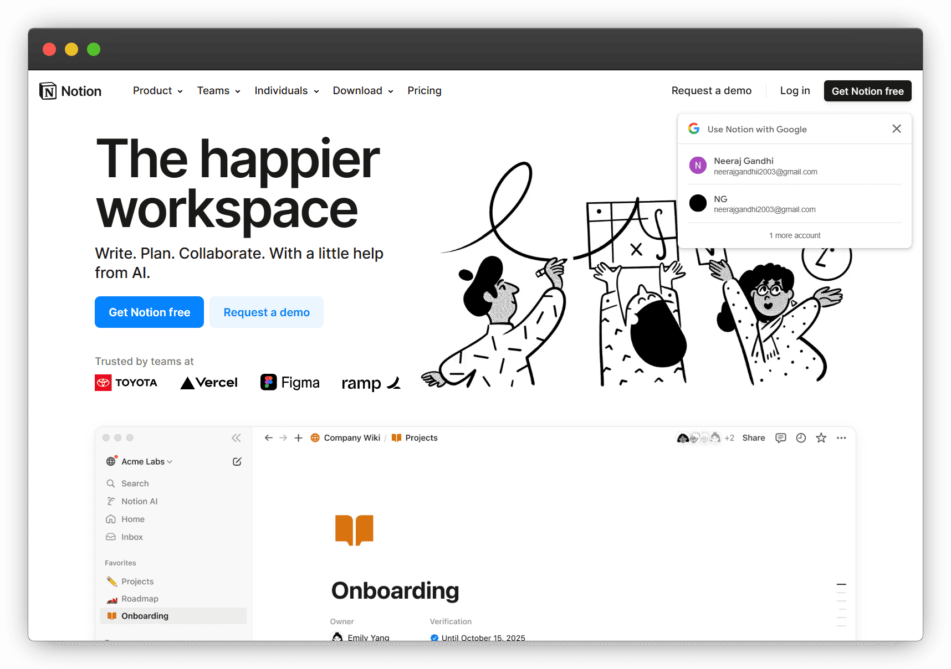The height and width of the screenshot is (669, 951).
Task: Open comments with the speech bubble icon
Action: pyautogui.click(x=781, y=438)
